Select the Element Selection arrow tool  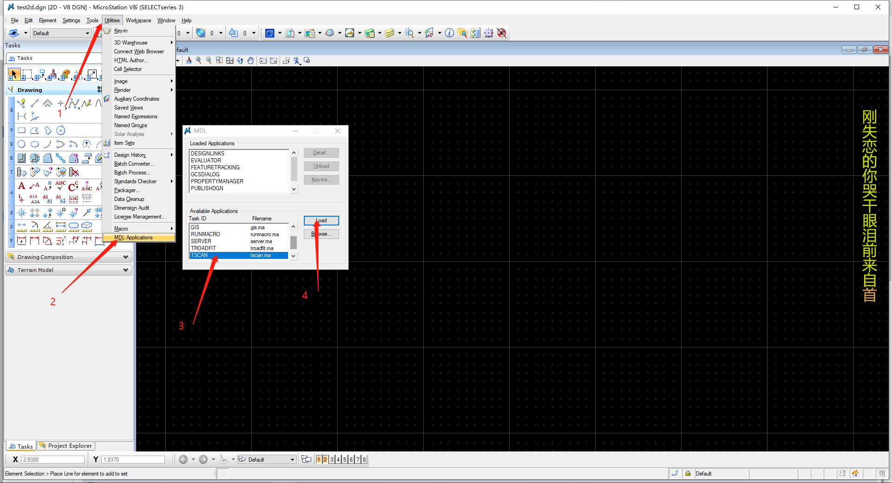13,74
